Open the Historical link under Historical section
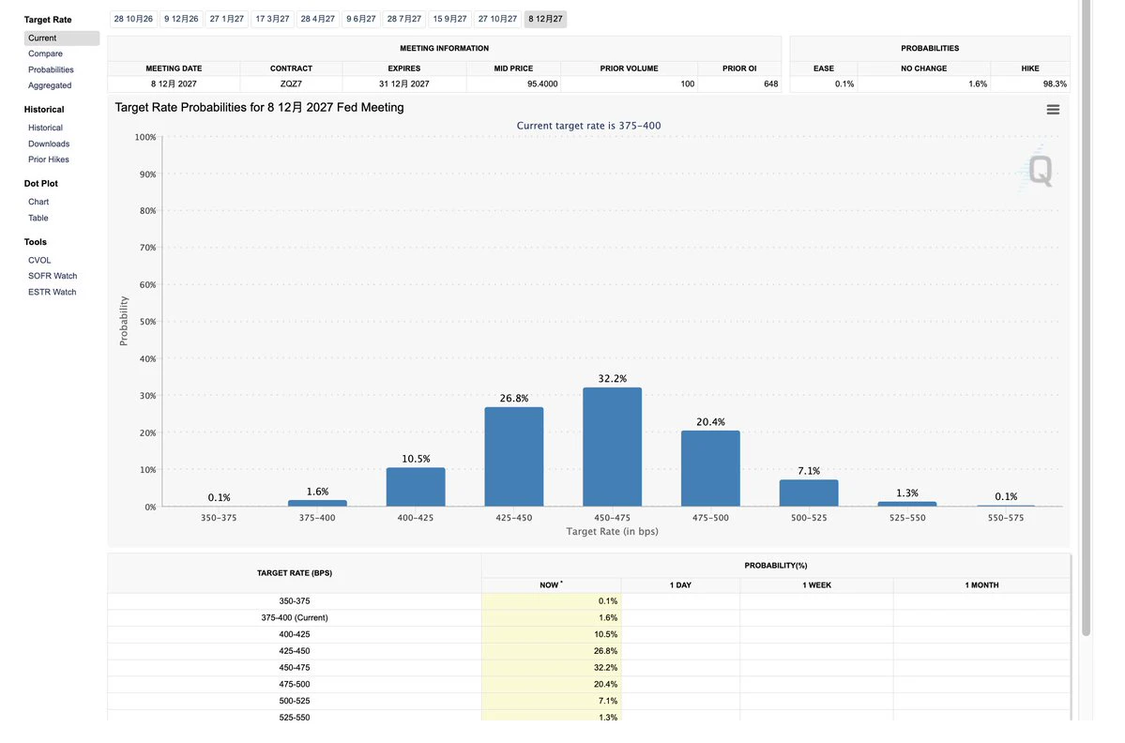This screenshot has width=1125, height=743. click(45, 128)
